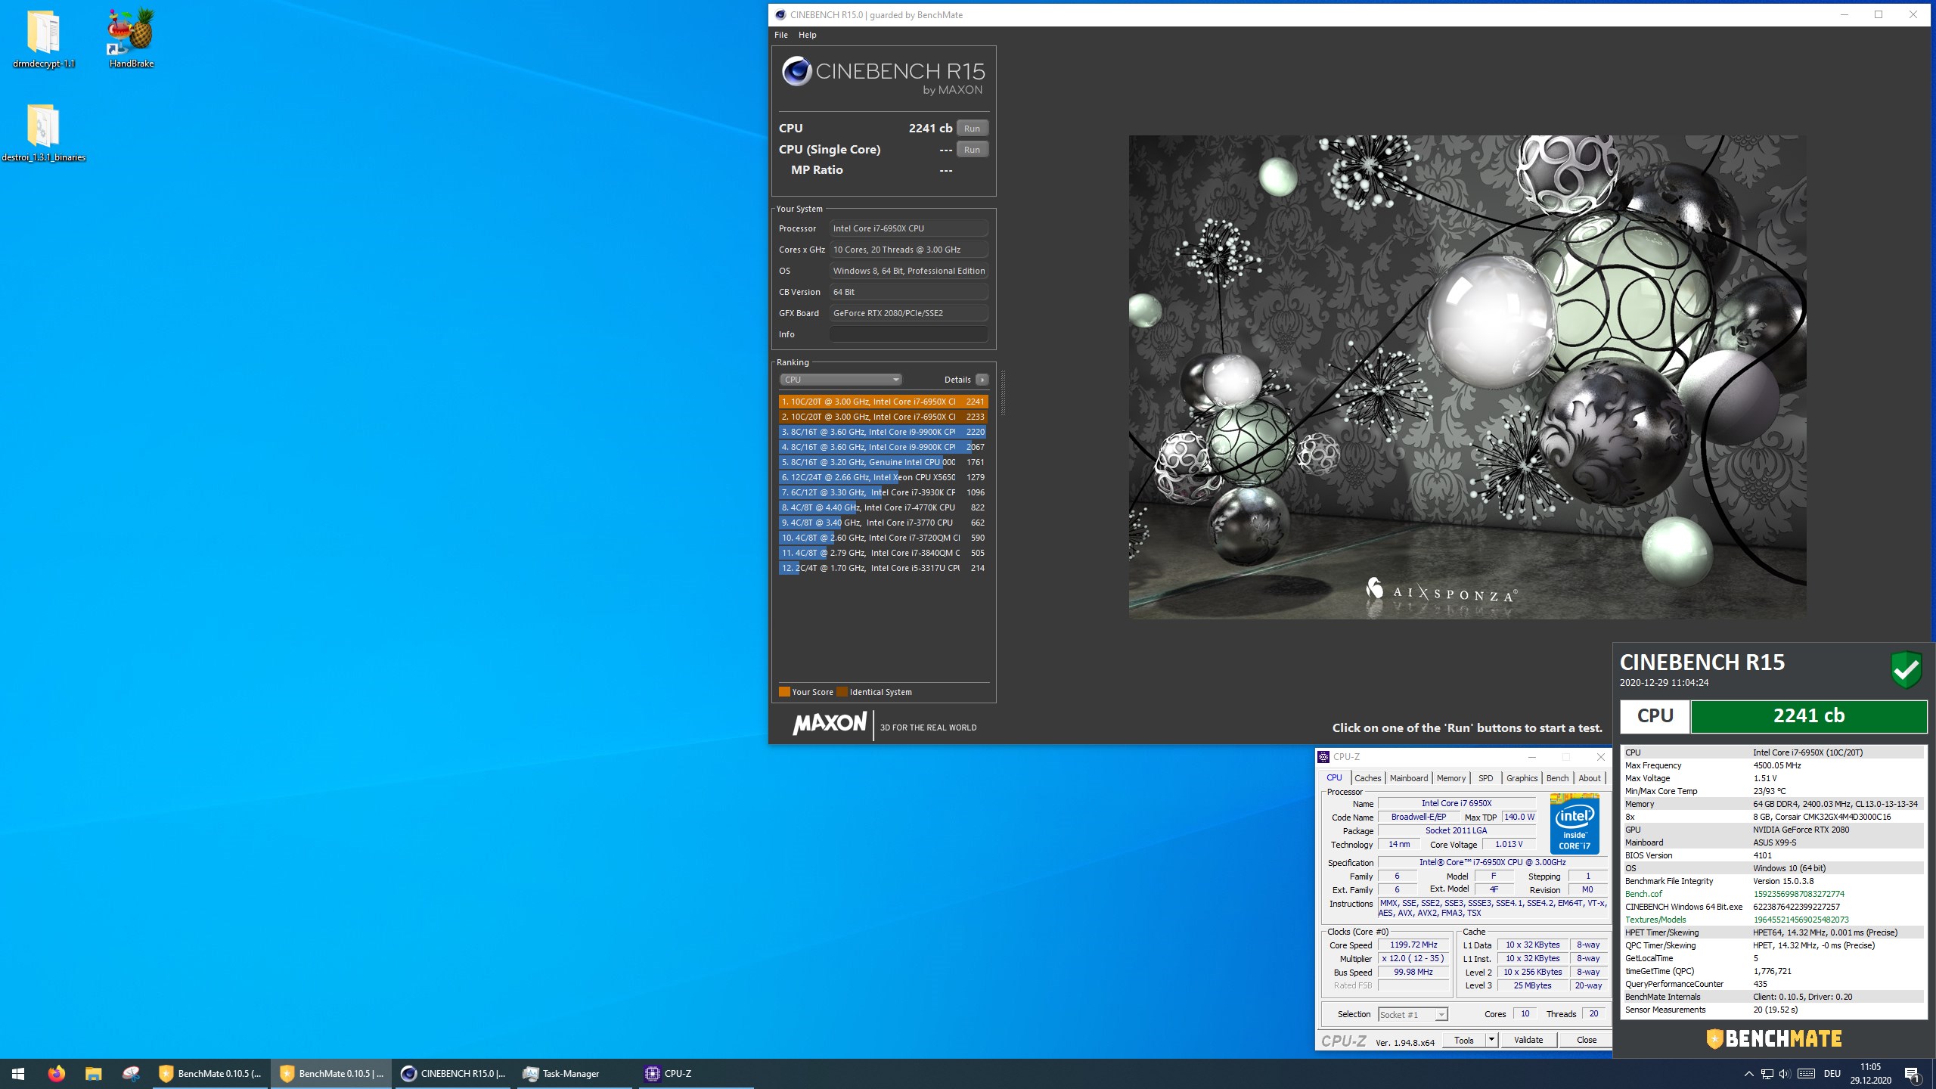Image resolution: width=1936 pixels, height=1089 pixels.
Task: Click the Identical System legend swatch
Action: pos(842,692)
